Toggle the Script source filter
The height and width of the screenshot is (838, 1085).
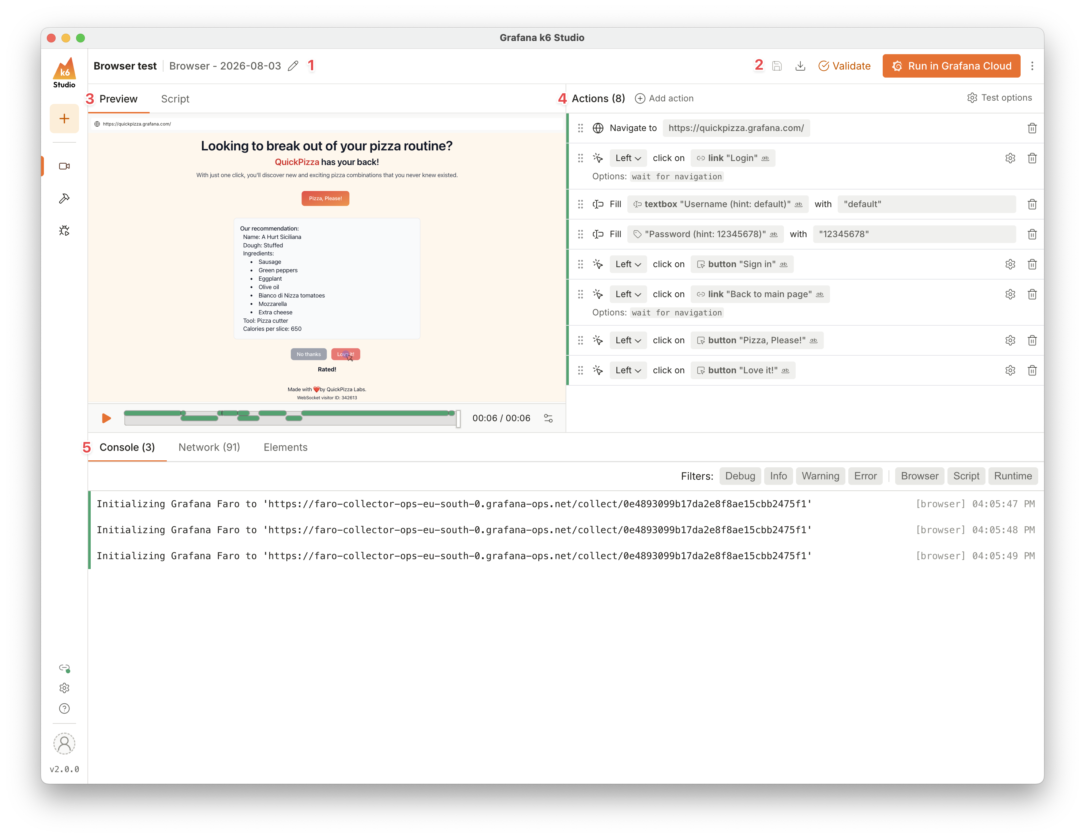pyautogui.click(x=966, y=476)
